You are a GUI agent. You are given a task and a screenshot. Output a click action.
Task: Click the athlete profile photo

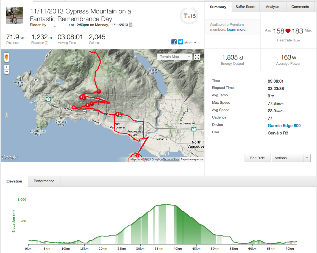(x=13, y=16)
